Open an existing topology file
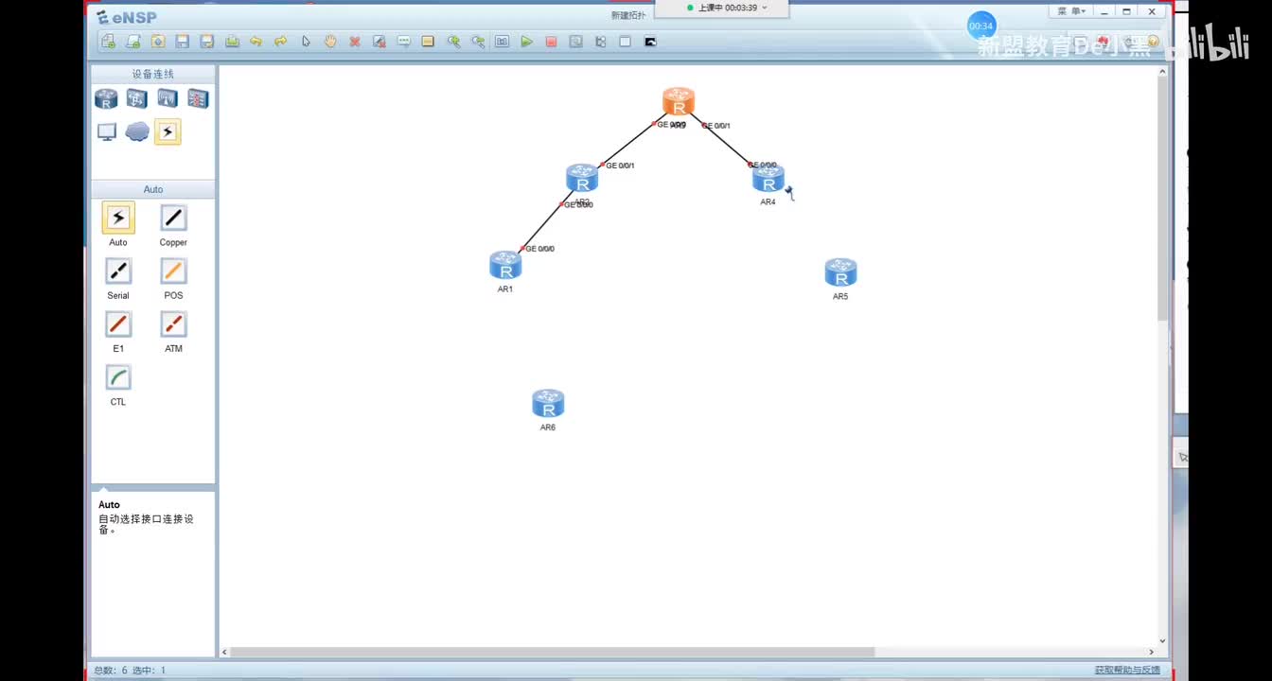 (158, 42)
